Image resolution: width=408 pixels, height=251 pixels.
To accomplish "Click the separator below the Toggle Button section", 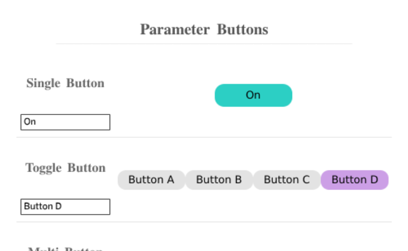I will point(204,222).
